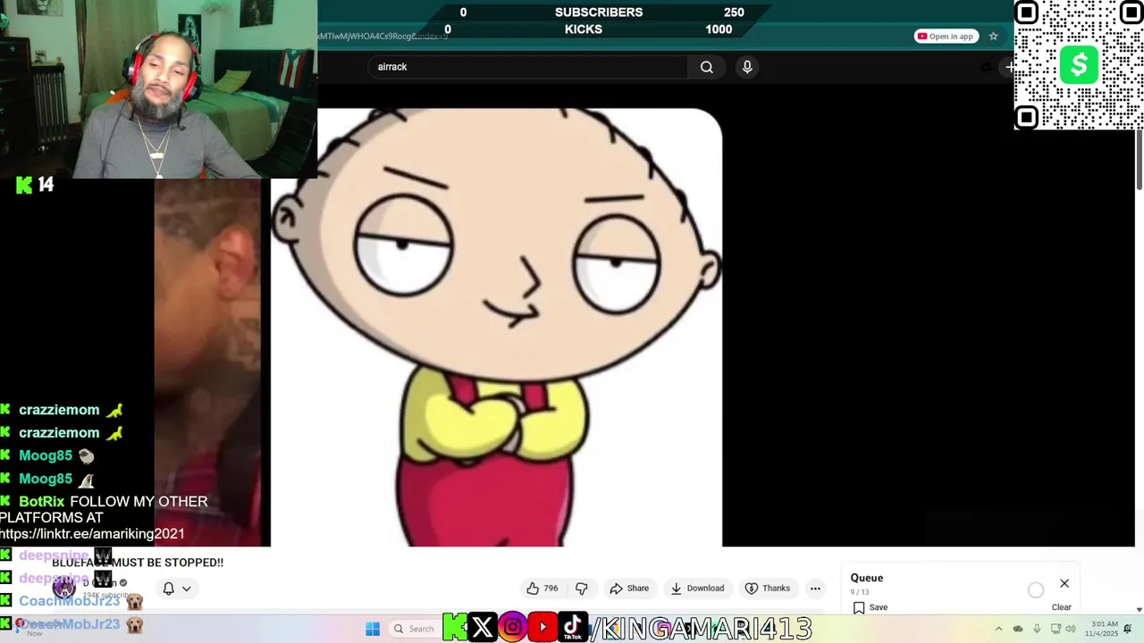Open the Windows Start menu
Viewport: 1144px width, 643px height.
point(373,629)
